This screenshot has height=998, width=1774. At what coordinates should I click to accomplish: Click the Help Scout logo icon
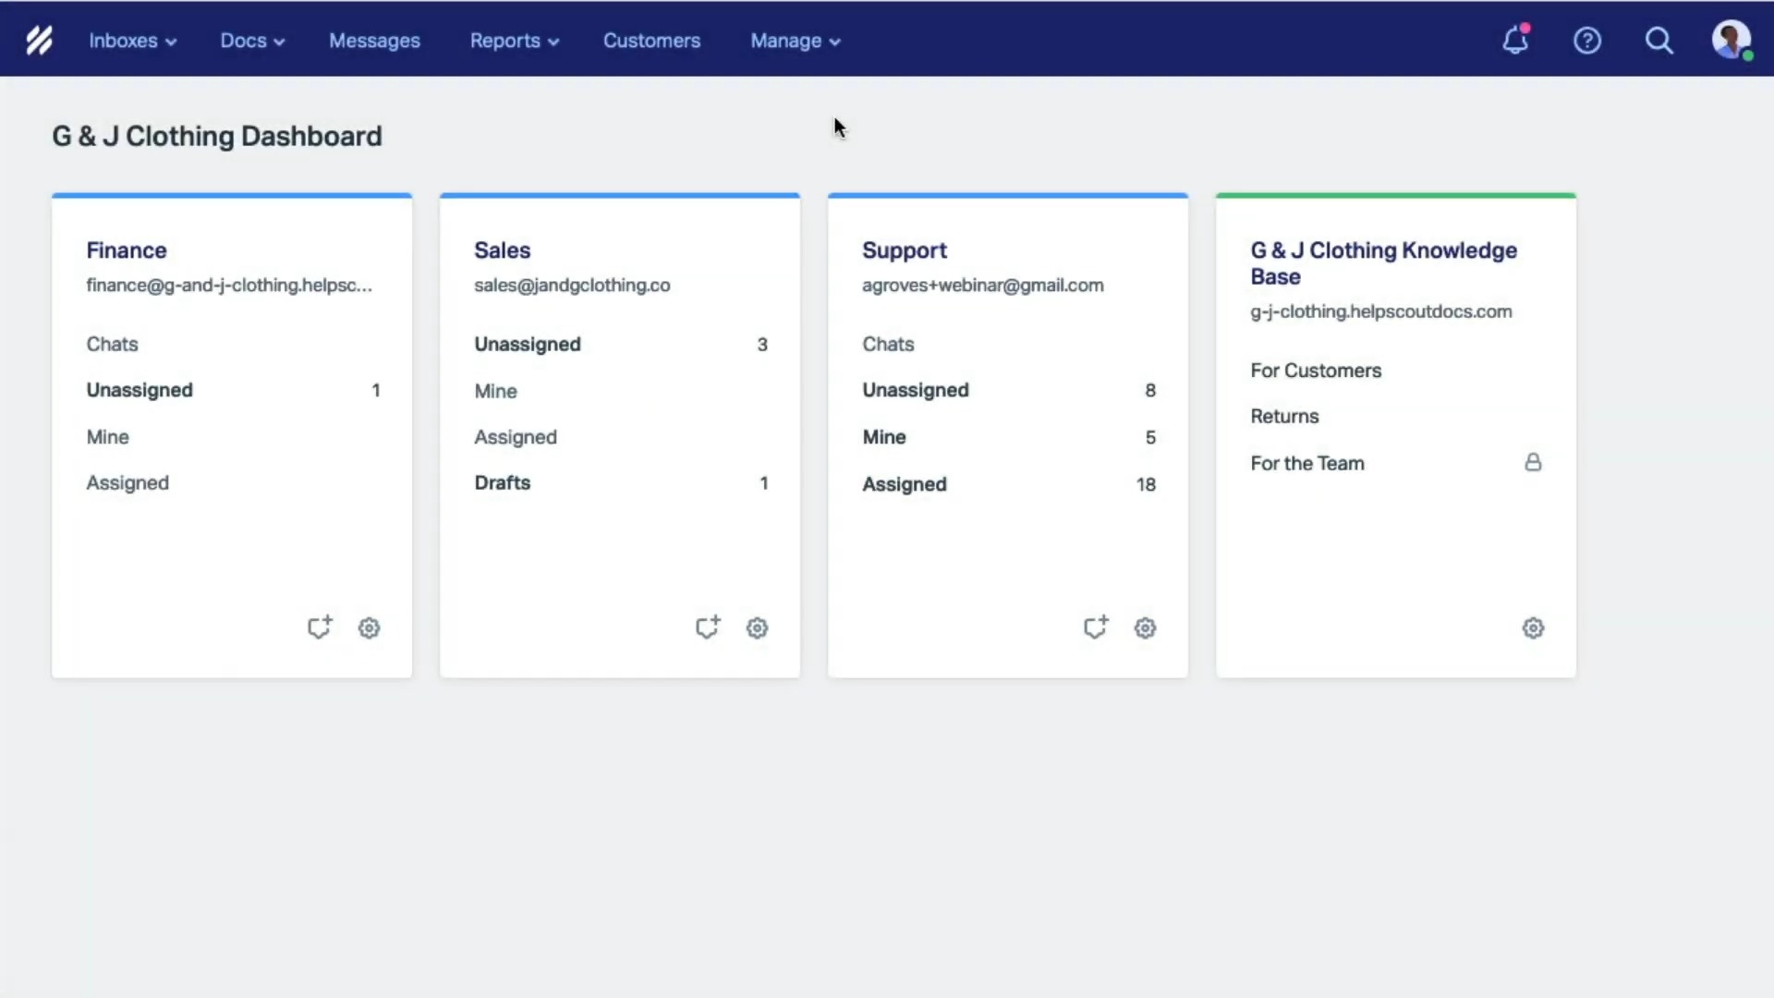point(39,40)
